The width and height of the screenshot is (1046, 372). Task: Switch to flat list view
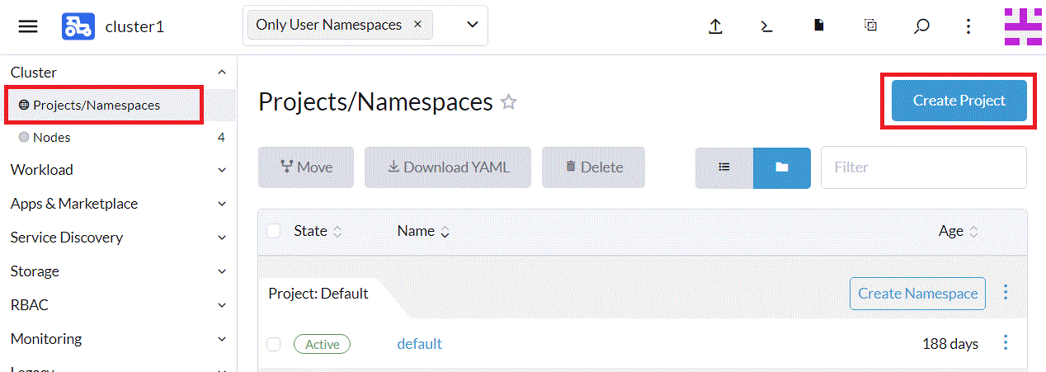(x=724, y=167)
